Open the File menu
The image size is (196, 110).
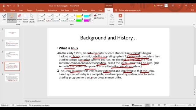(4, 10)
